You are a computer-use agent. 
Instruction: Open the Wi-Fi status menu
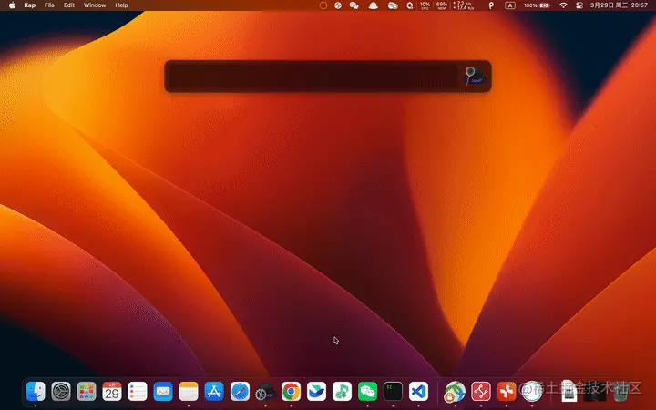coord(564,5)
